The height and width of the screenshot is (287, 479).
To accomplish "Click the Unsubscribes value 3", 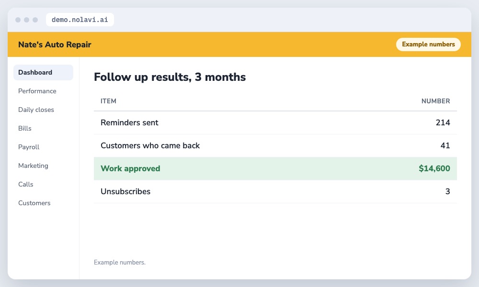I will tap(447, 191).
